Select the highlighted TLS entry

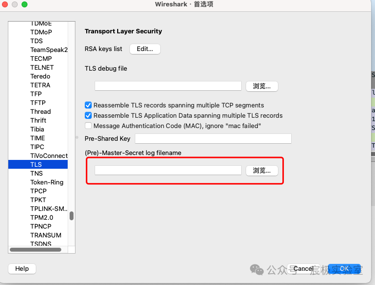coord(38,165)
